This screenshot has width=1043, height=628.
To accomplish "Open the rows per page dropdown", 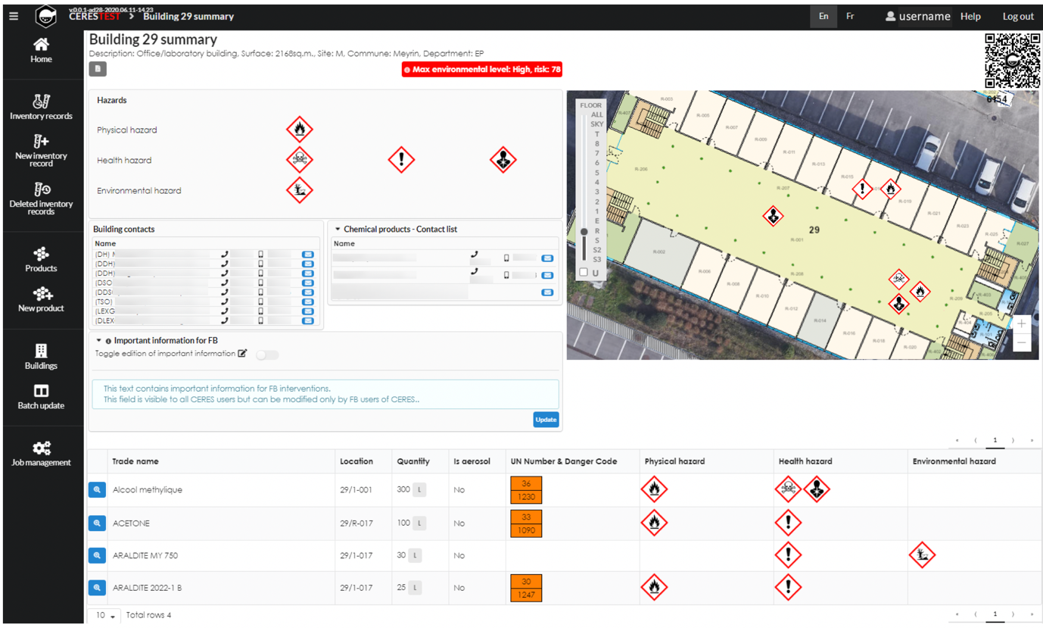I will 104,615.
